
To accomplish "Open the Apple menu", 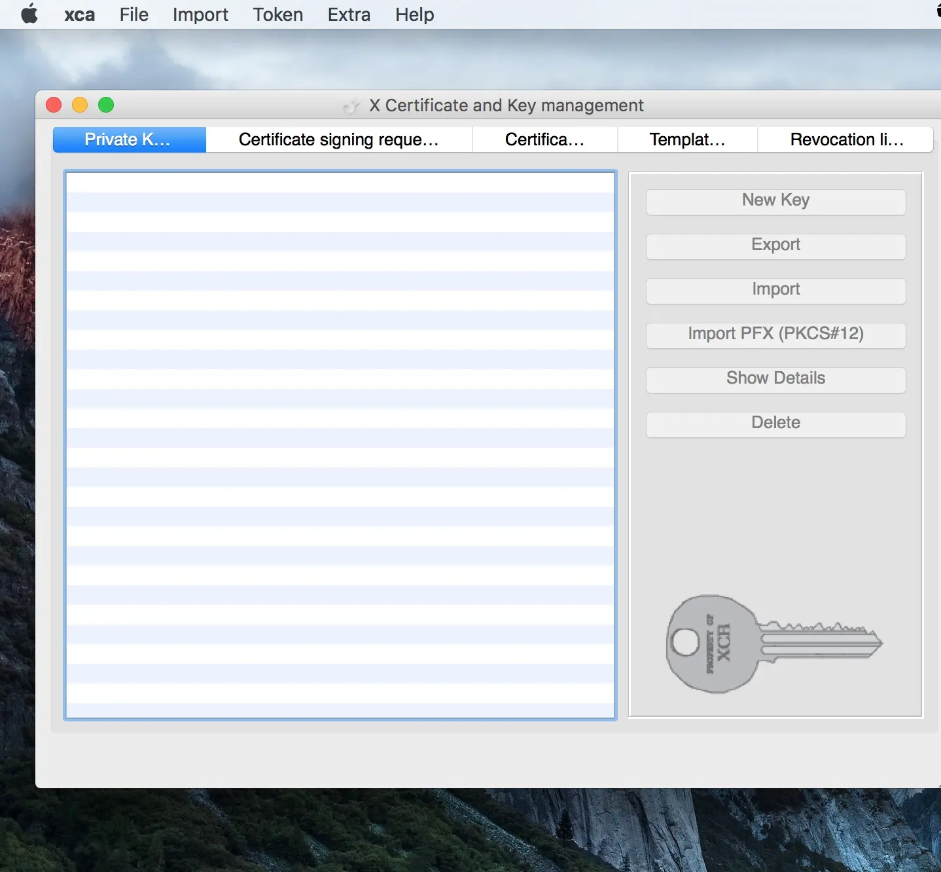I will [x=29, y=14].
